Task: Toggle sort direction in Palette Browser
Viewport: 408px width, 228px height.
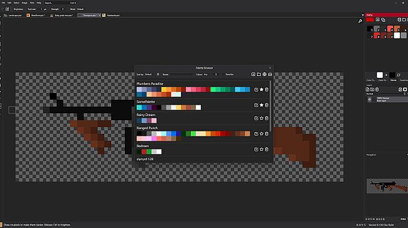Action: click(158, 74)
